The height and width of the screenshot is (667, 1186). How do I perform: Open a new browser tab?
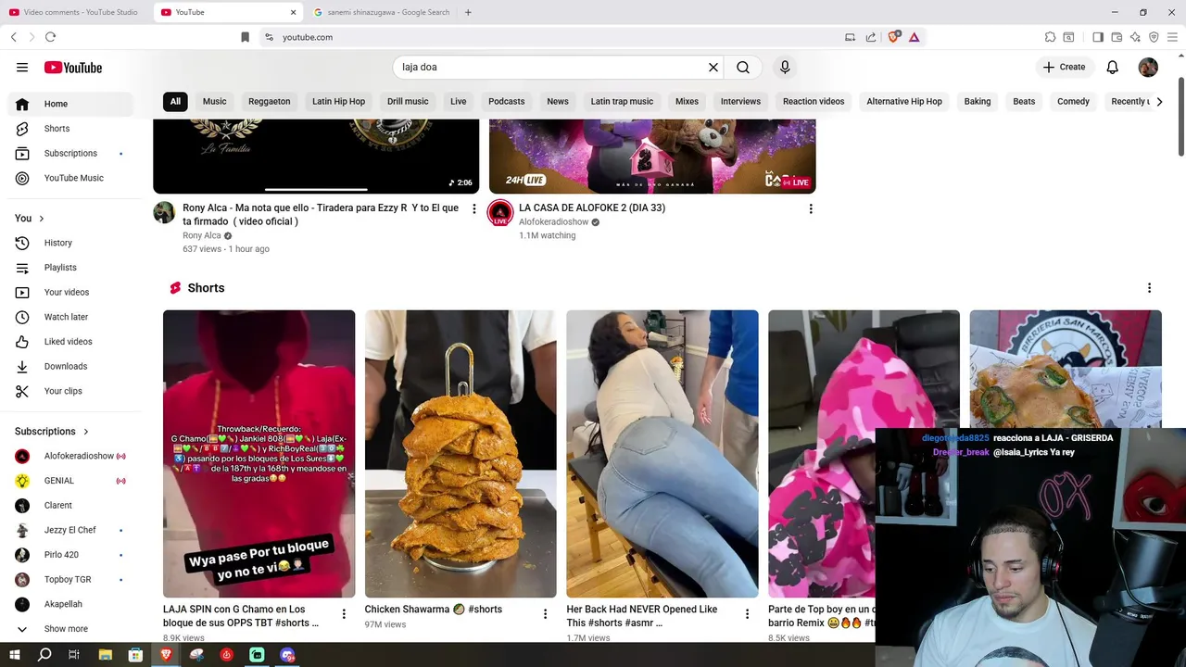pos(468,12)
